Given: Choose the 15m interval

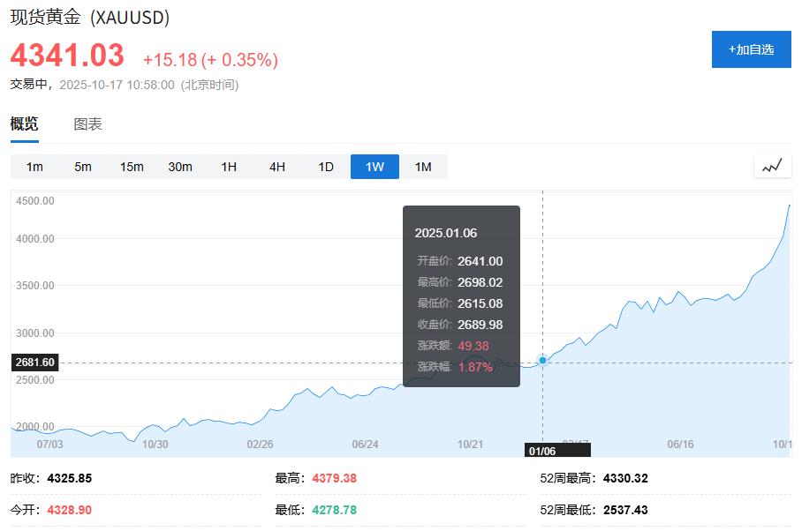Looking at the screenshot, I should pyautogui.click(x=132, y=167).
